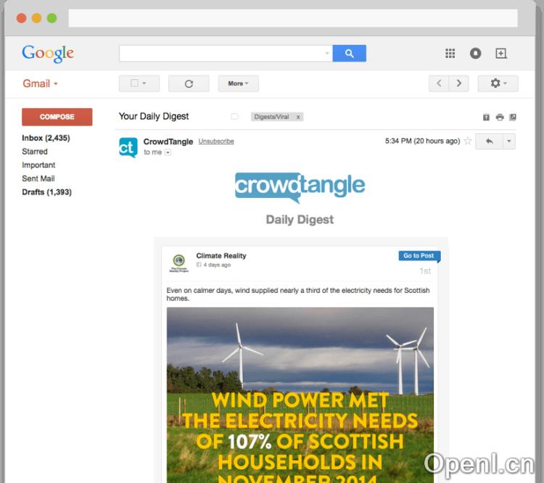The image size is (544, 483).
Task: Open the more reply options arrow
Action: 509,141
